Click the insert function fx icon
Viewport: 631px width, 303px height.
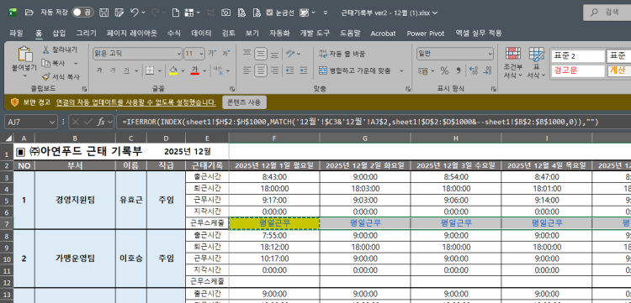[x=102, y=122]
